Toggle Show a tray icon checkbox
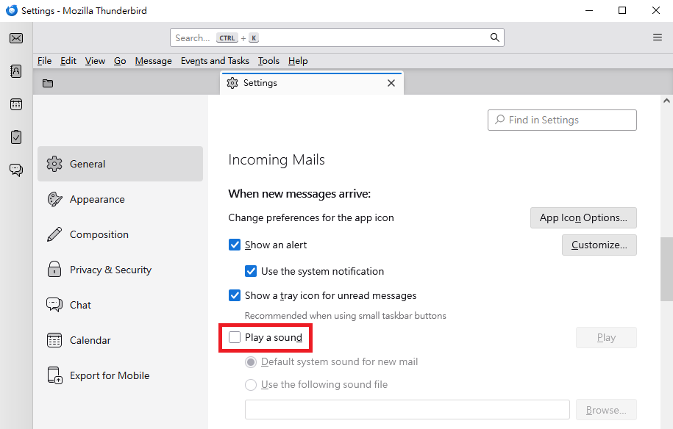The width and height of the screenshot is (673, 429). (235, 295)
